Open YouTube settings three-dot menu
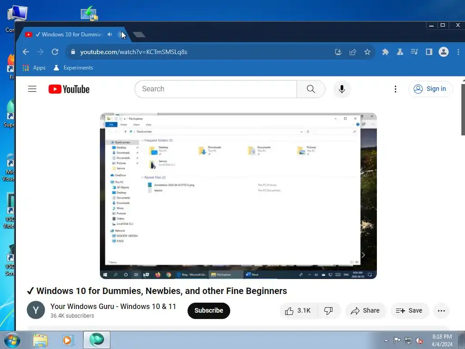 point(396,89)
